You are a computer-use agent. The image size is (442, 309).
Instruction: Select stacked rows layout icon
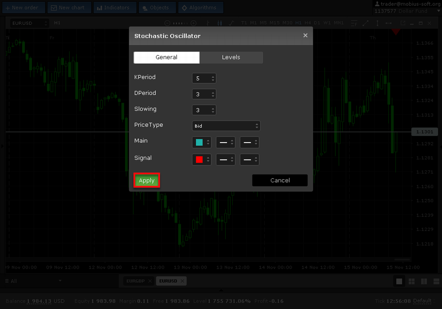point(436,281)
